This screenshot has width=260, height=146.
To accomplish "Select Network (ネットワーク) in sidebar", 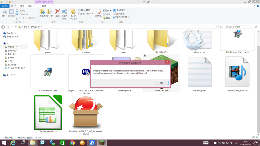I will pos(9,75).
